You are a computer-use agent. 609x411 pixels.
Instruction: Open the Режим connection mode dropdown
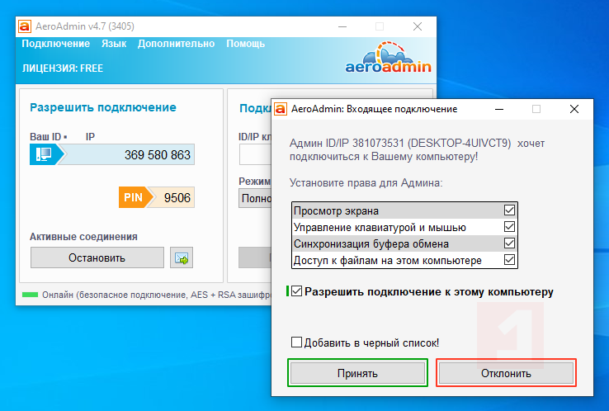255,198
